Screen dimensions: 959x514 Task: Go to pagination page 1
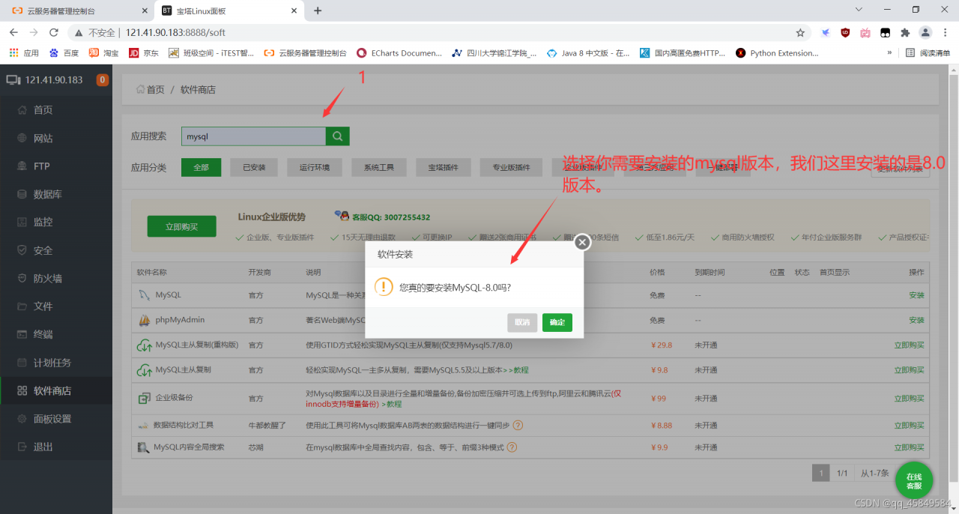pyautogui.click(x=821, y=473)
